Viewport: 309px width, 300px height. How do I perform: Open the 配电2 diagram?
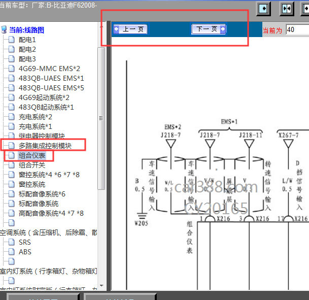(x=27, y=49)
